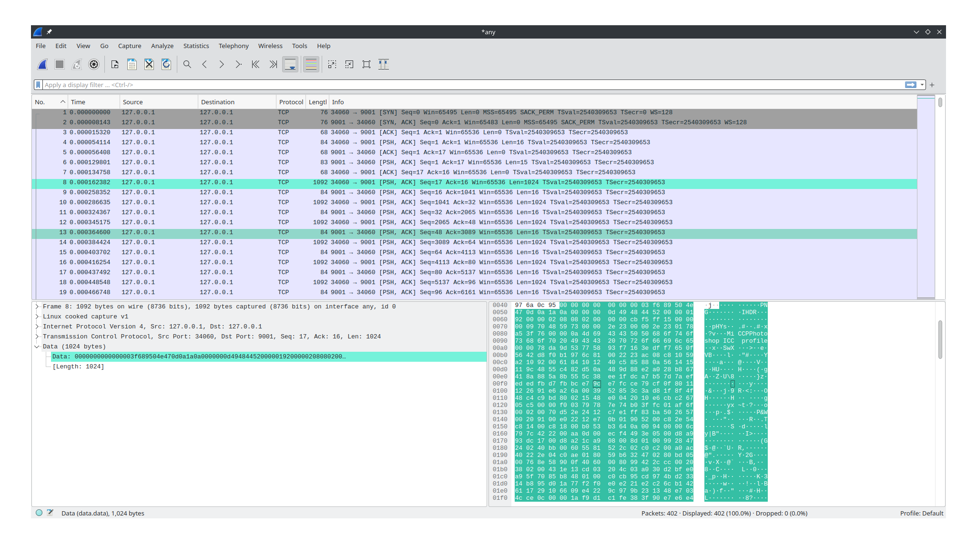This screenshot has width=977, height=555.
Task: Open capture options gear icon
Action: 94,64
